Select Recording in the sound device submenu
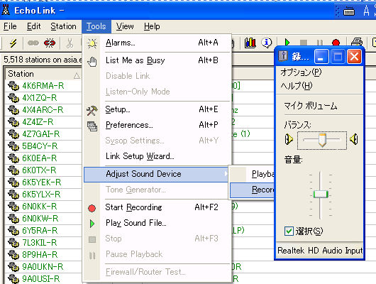This screenshot has width=376, height=284. (x=252, y=190)
